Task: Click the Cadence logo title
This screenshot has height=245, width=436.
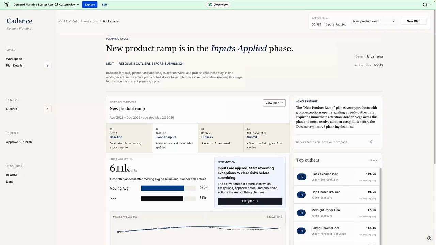Action: 19,21
